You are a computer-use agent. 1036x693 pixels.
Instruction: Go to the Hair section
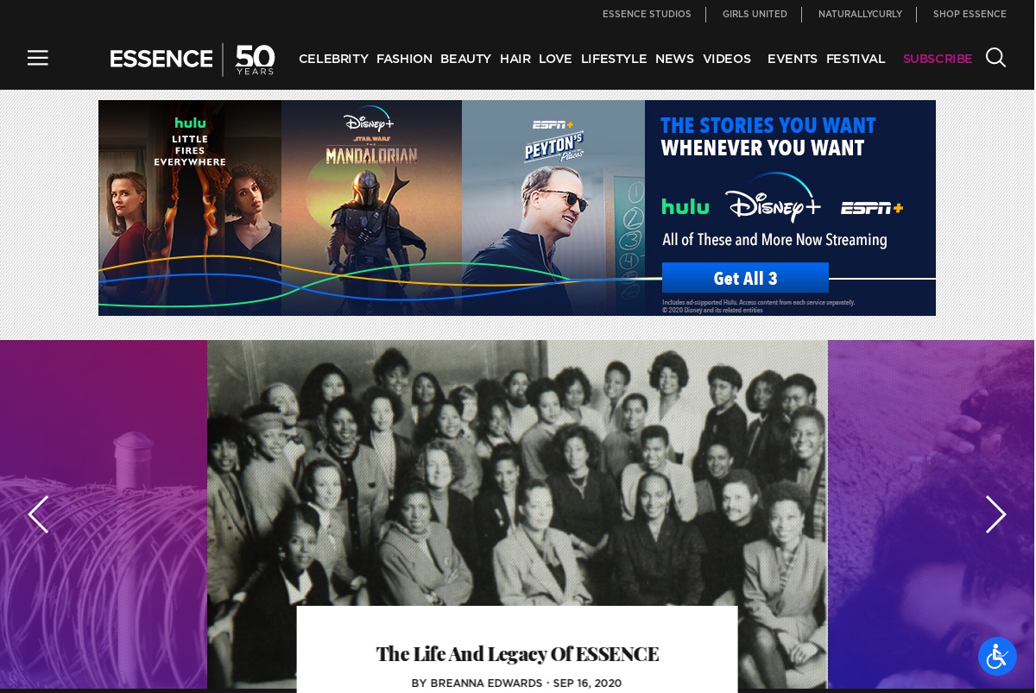coord(515,59)
